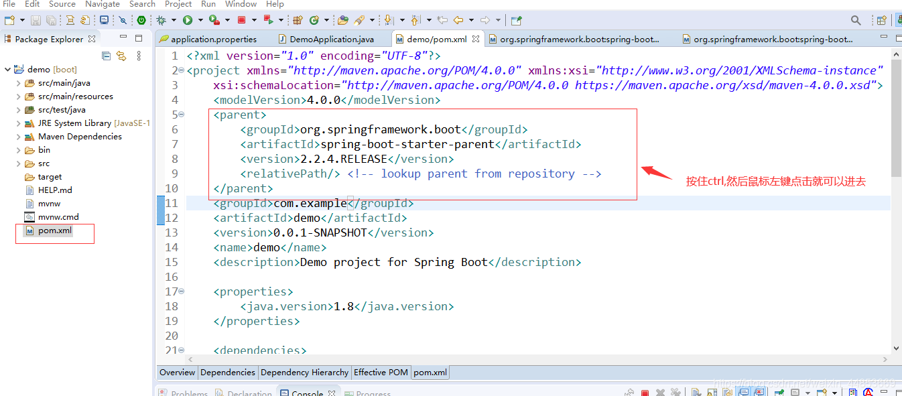902x396 pixels.
Task: Open Package Explorer View Menu dots
Action: click(139, 56)
